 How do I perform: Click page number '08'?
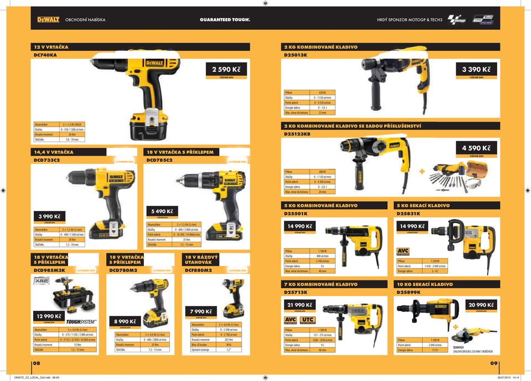point(37,363)
